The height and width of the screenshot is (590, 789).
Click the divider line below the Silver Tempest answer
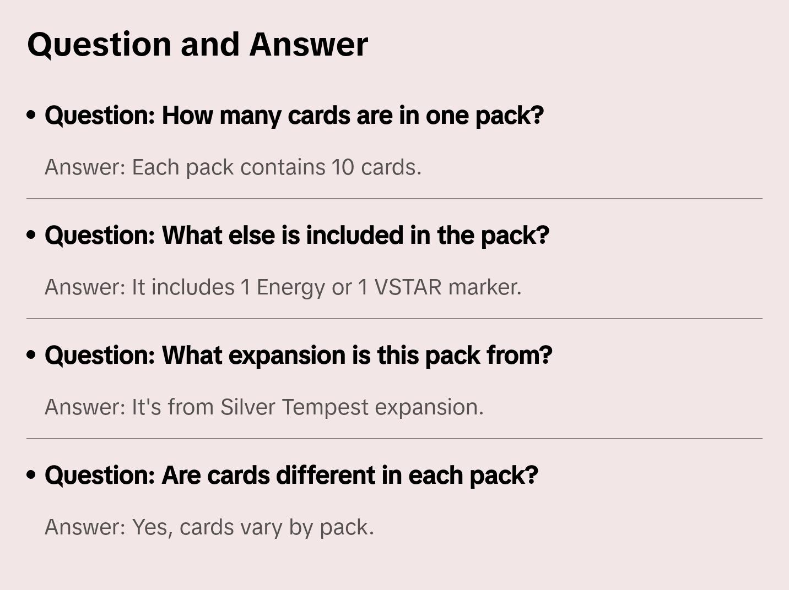pos(394,439)
